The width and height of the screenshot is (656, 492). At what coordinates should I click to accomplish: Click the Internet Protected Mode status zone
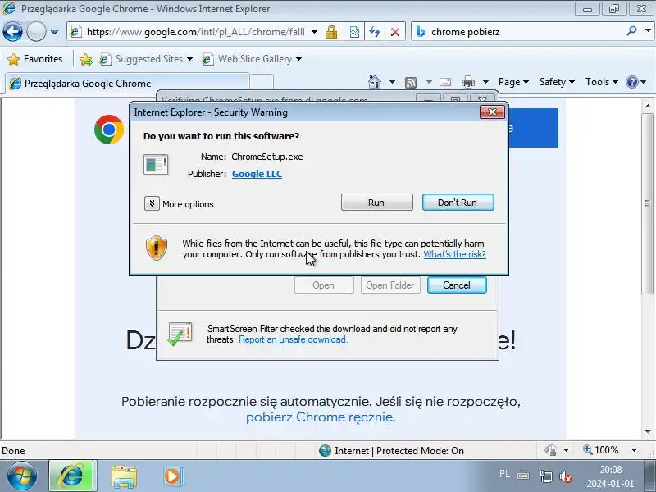pyautogui.click(x=391, y=450)
